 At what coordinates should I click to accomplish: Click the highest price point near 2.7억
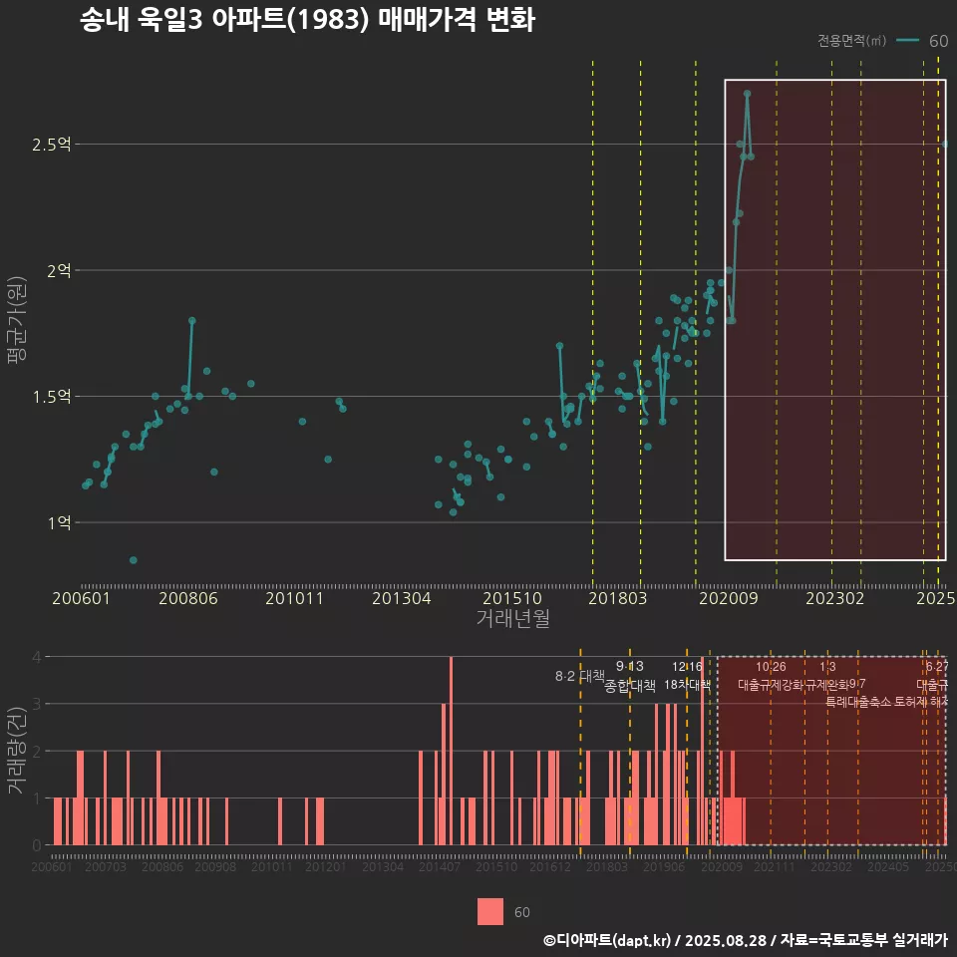(x=747, y=94)
